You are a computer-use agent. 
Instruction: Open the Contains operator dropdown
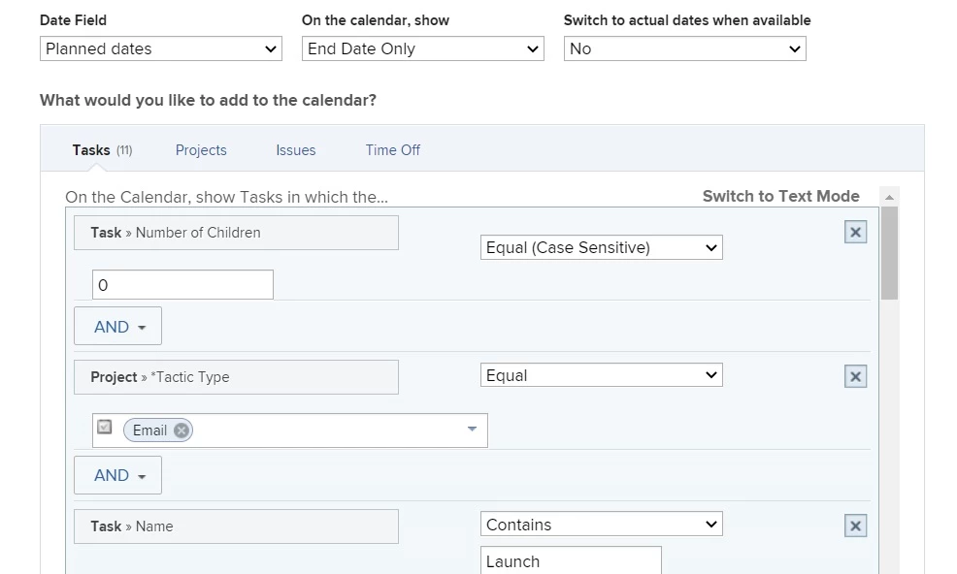tap(602, 526)
